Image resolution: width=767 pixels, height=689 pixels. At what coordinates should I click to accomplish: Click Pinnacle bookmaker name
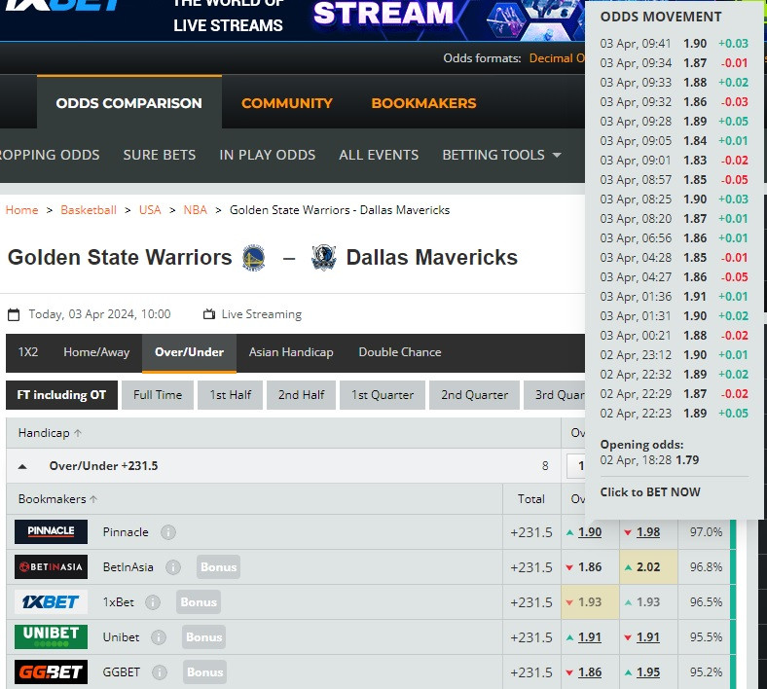click(126, 532)
